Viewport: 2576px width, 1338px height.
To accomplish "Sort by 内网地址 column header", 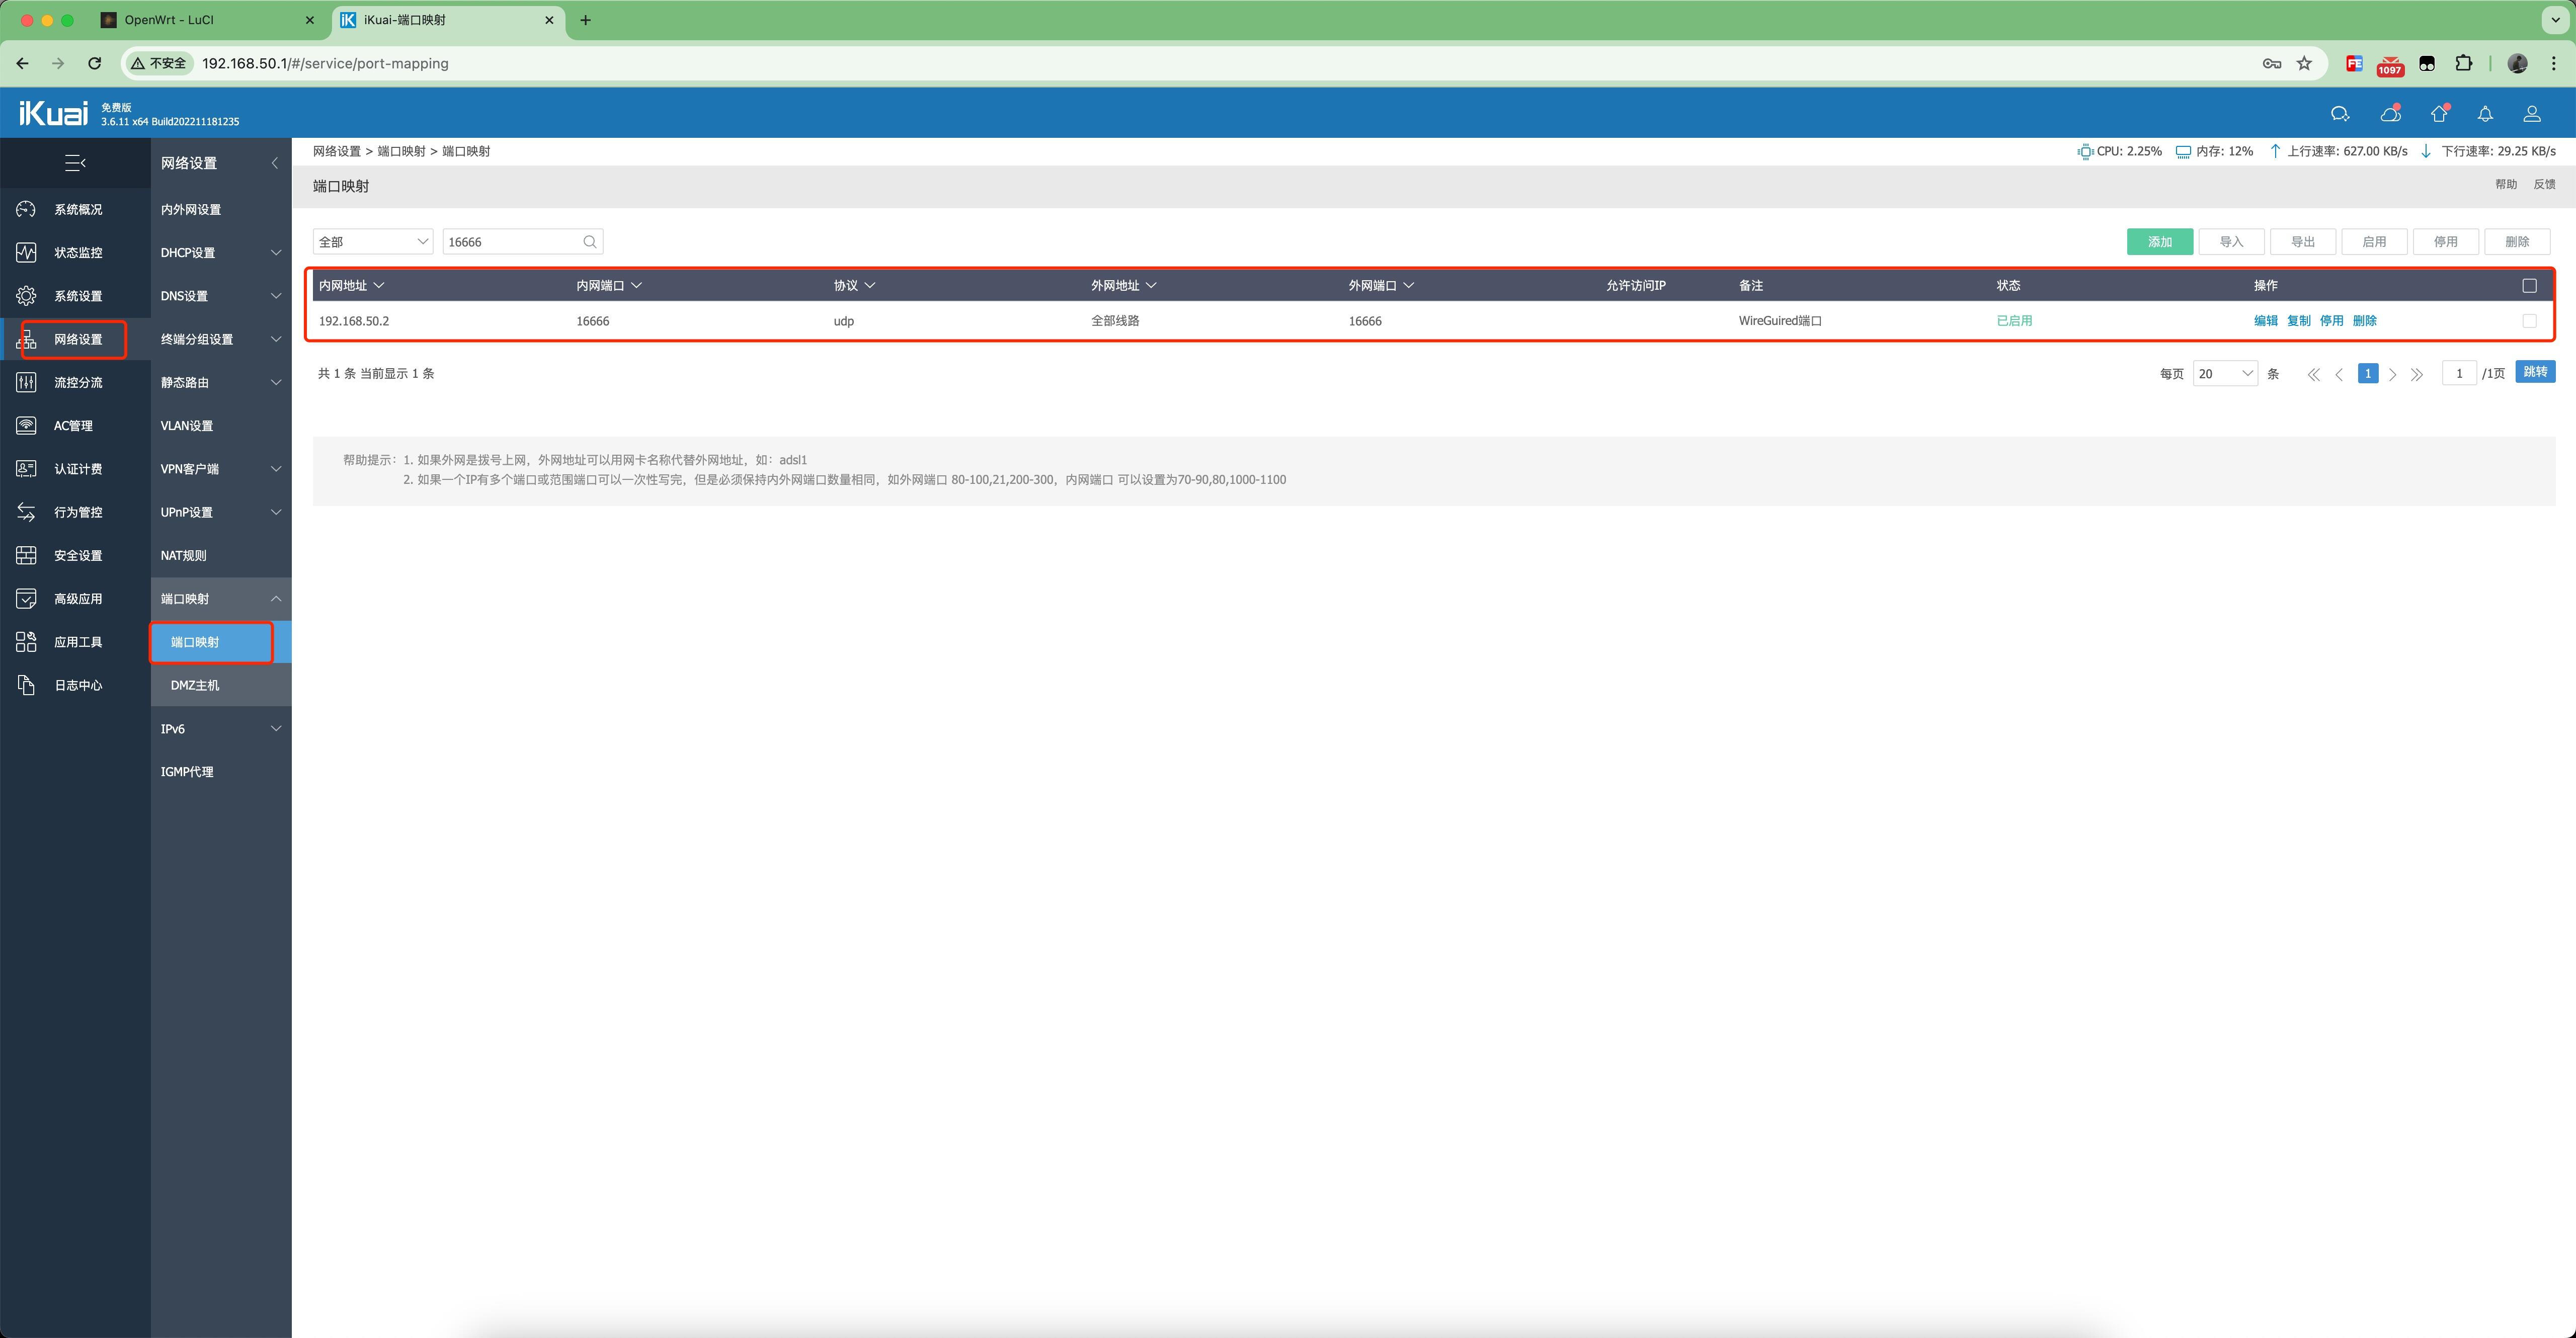I will click(x=351, y=286).
